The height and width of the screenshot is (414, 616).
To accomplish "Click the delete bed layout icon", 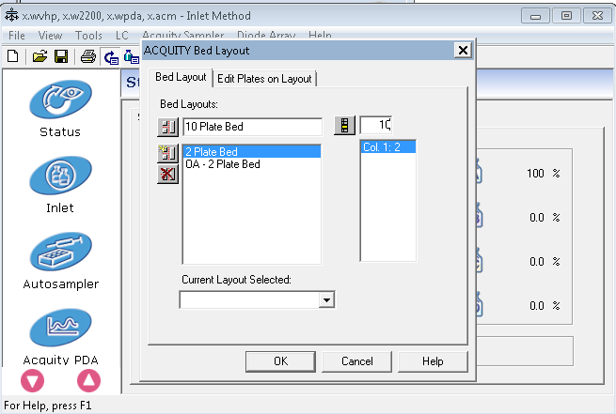I will tap(167, 174).
